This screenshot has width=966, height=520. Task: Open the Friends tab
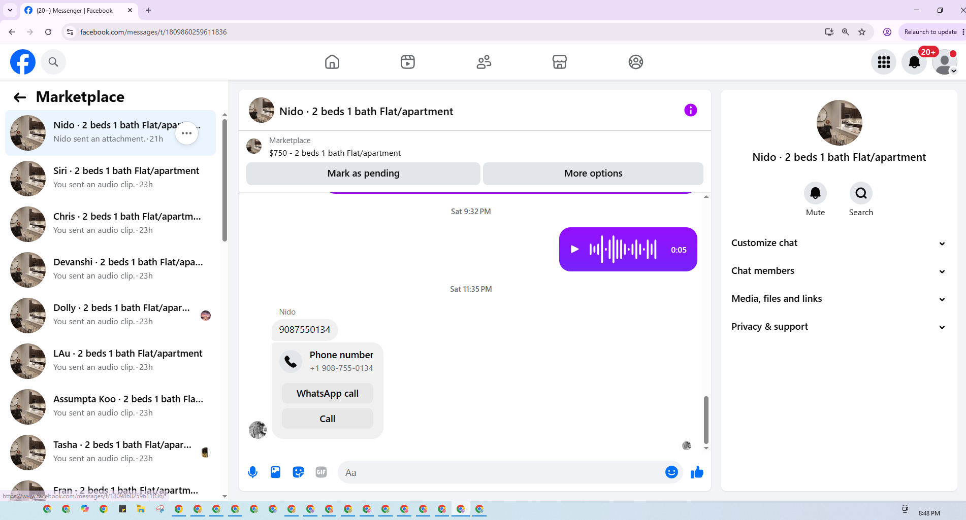[x=484, y=62]
